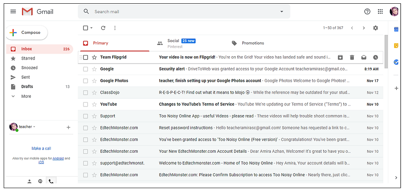
Task: Start a new chat plus icon
Action: tap(68, 127)
